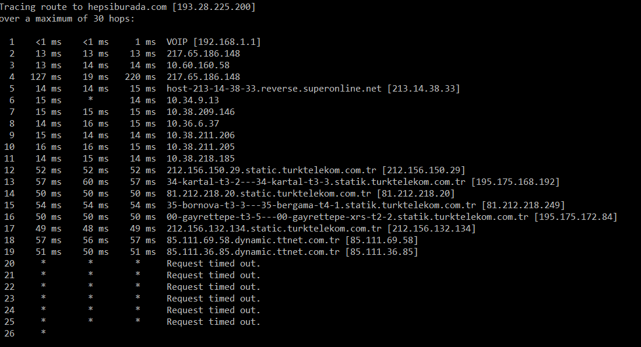The width and height of the screenshot is (641, 347).
Task: Click the superonline.net reverse hostname
Action: point(274,89)
